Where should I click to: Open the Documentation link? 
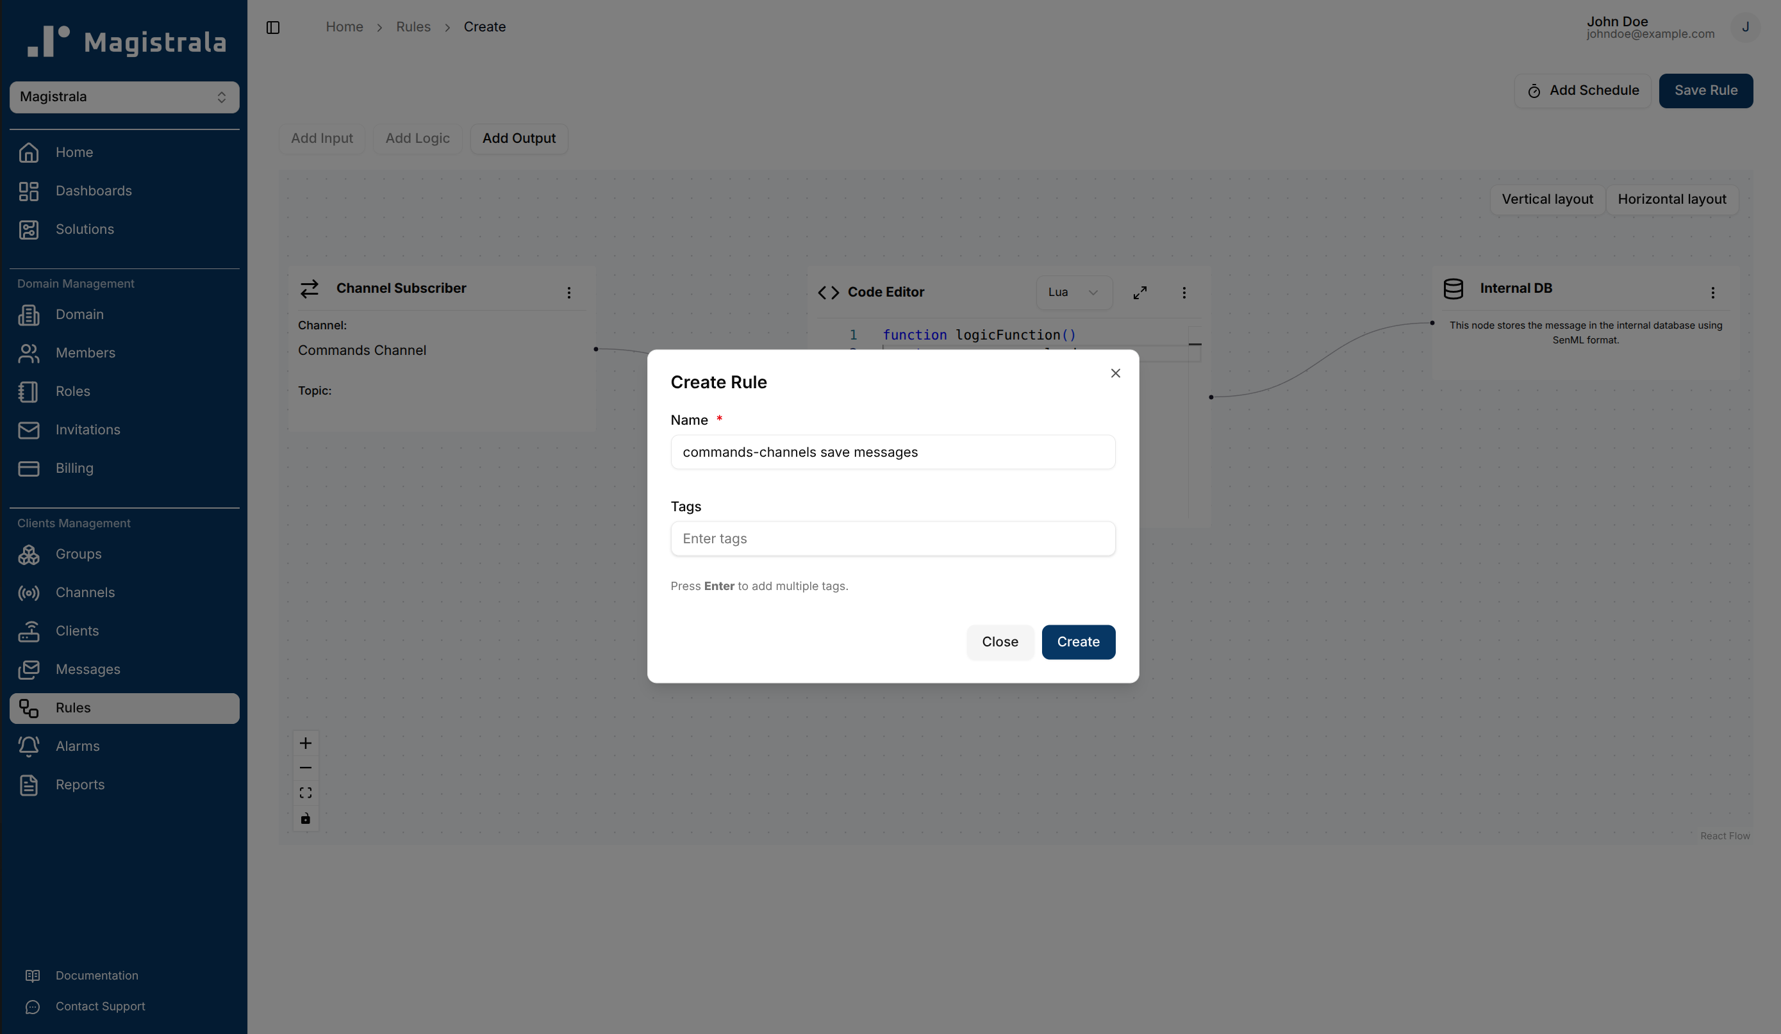97,975
